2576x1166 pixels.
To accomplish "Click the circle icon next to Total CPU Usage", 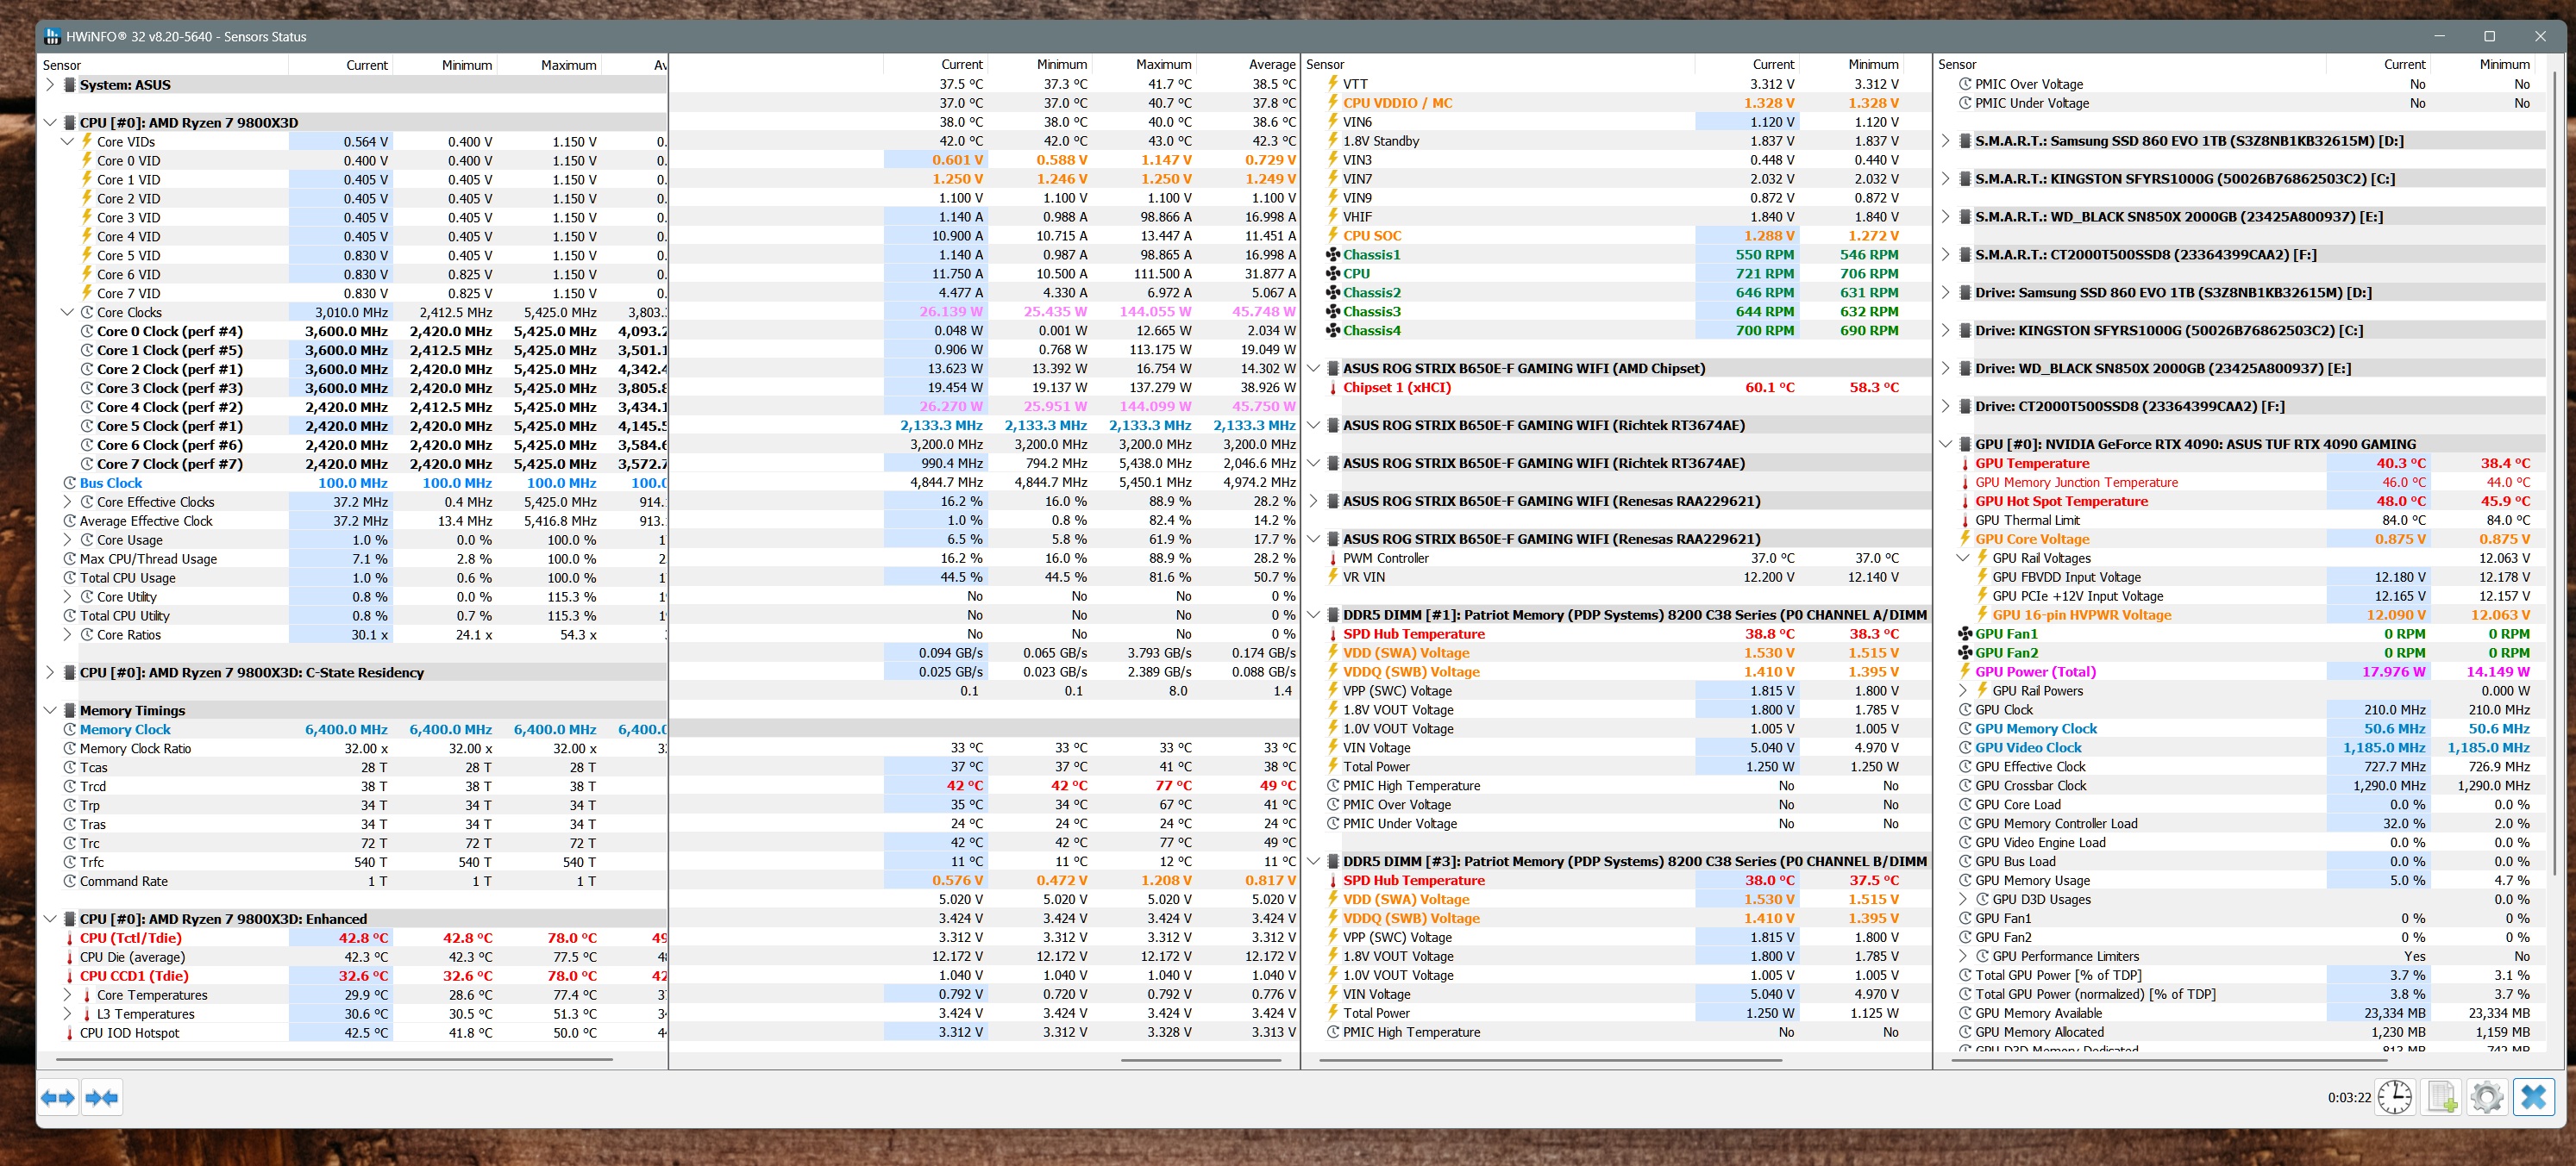I will [x=70, y=577].
